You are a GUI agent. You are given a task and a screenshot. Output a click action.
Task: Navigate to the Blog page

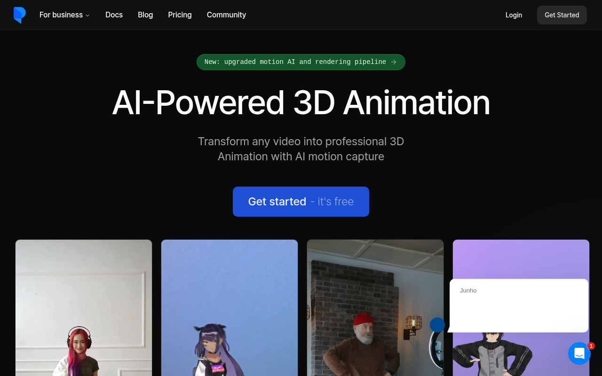pyautogui.click(x=145, y=15)
